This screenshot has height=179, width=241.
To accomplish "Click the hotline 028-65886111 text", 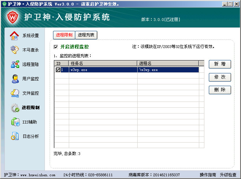I will [x=100, y=175].
